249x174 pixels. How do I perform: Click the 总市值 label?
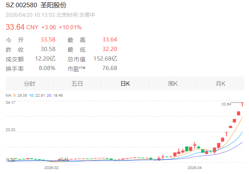76,59
